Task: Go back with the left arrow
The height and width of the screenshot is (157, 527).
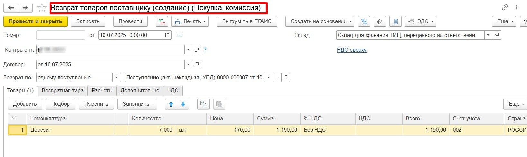Action: pyautogui.click(x=11, y=8)
